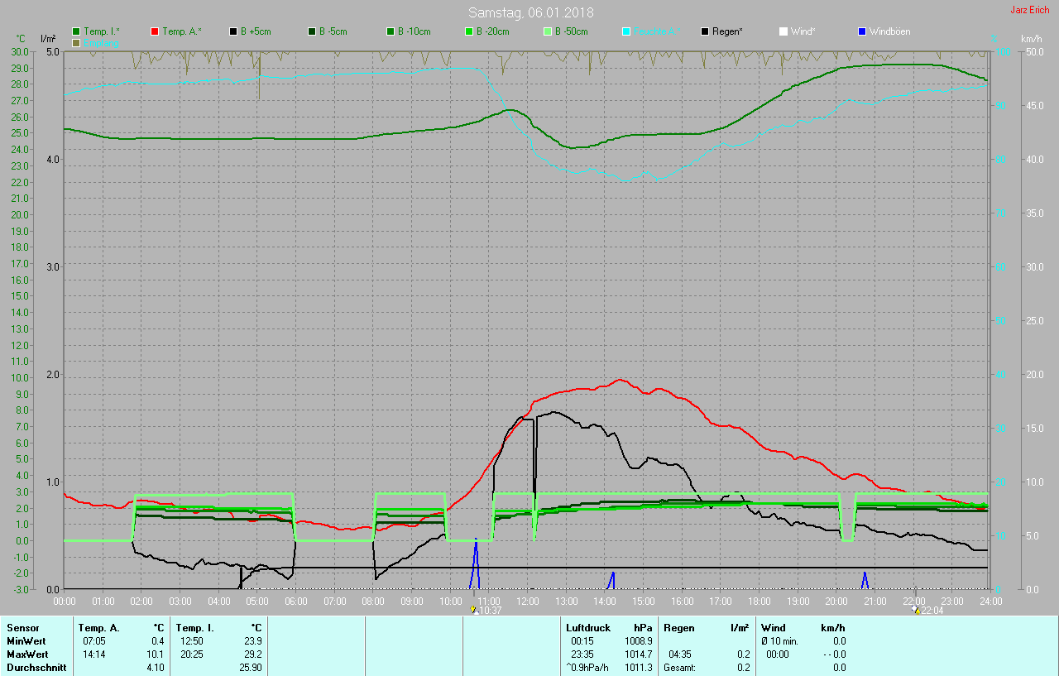Click the olive legend square below Temp. I.

(x=76, y=42)
